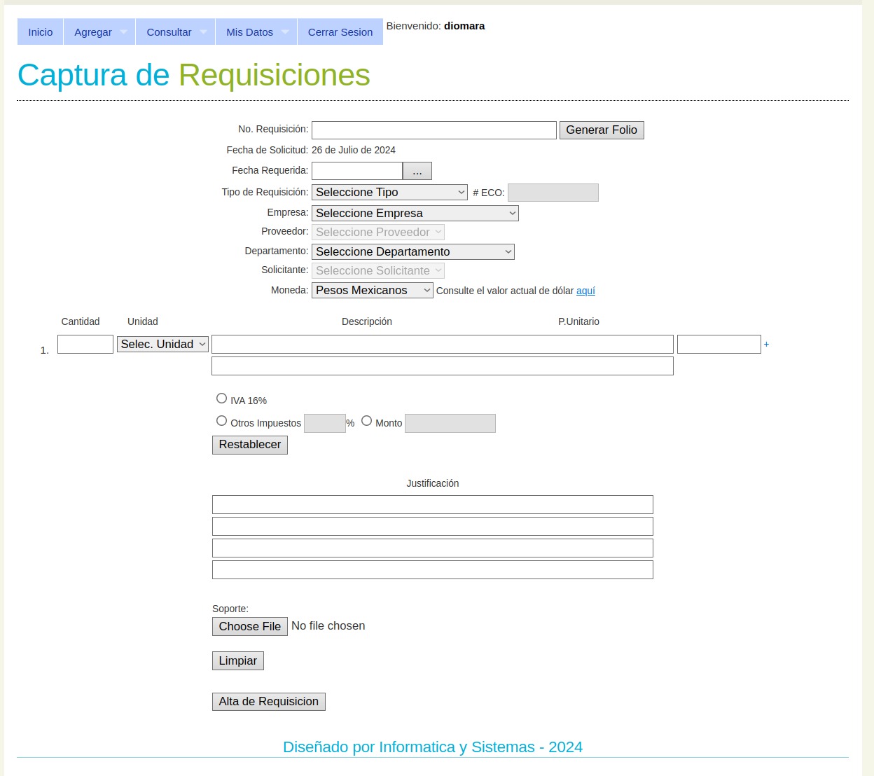This screenshot has width=874, height=776.
Task: Open the Consultar menu
Action: (x=175, y=32)
